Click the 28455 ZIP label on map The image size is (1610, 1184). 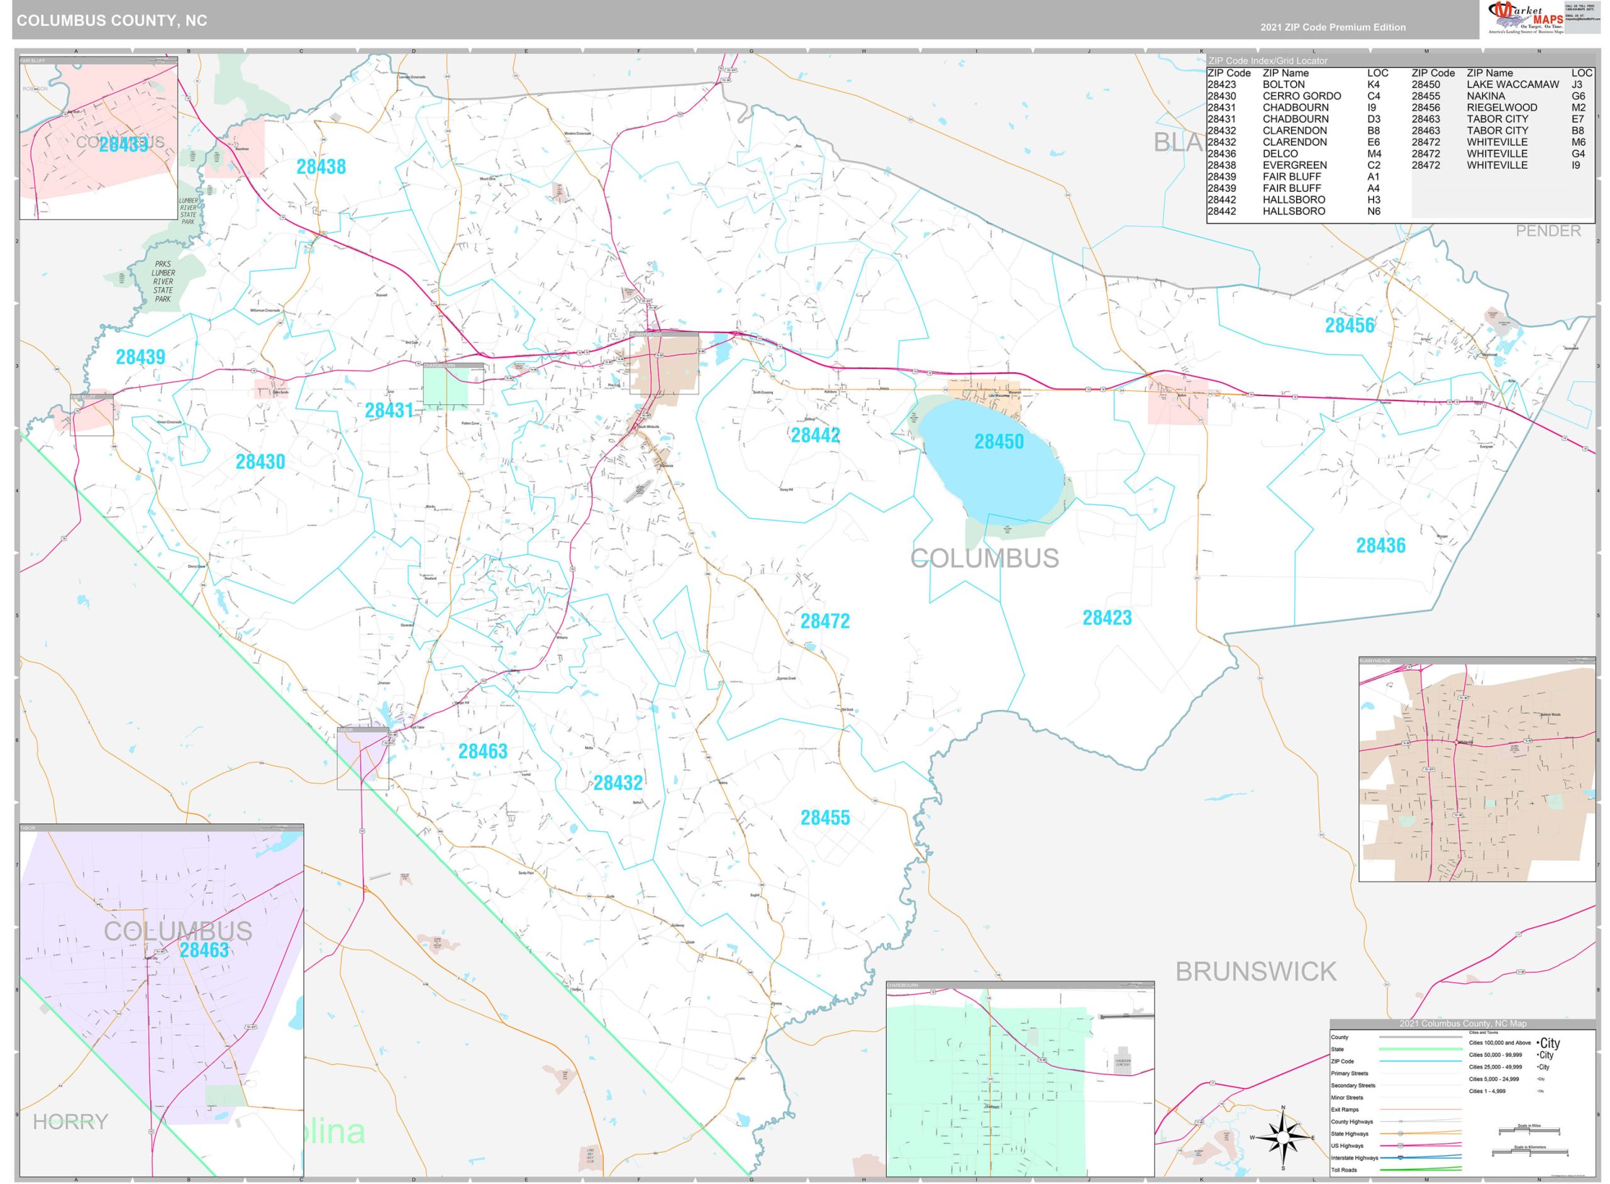(825, 817)
